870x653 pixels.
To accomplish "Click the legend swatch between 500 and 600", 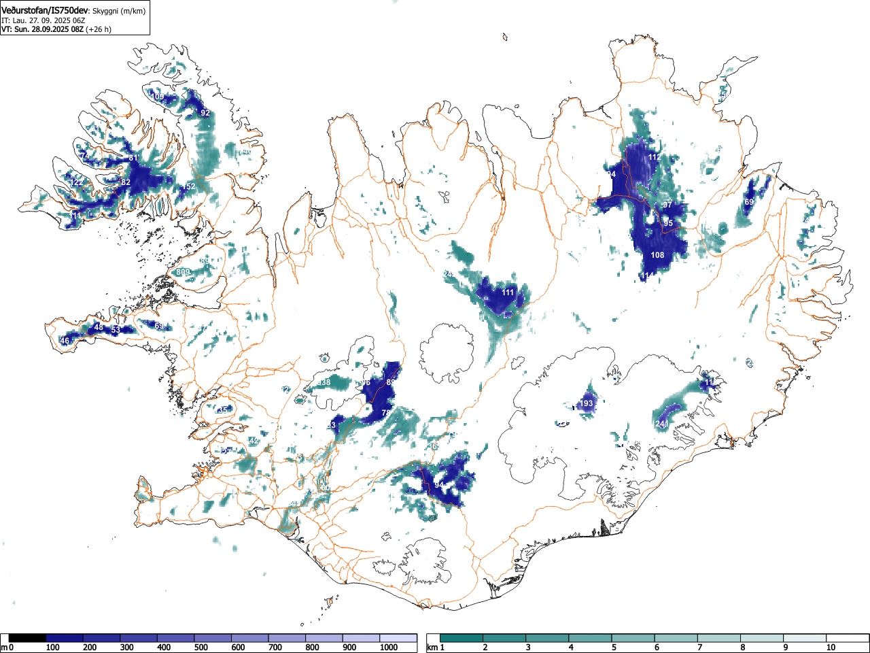I will (213, 638).
